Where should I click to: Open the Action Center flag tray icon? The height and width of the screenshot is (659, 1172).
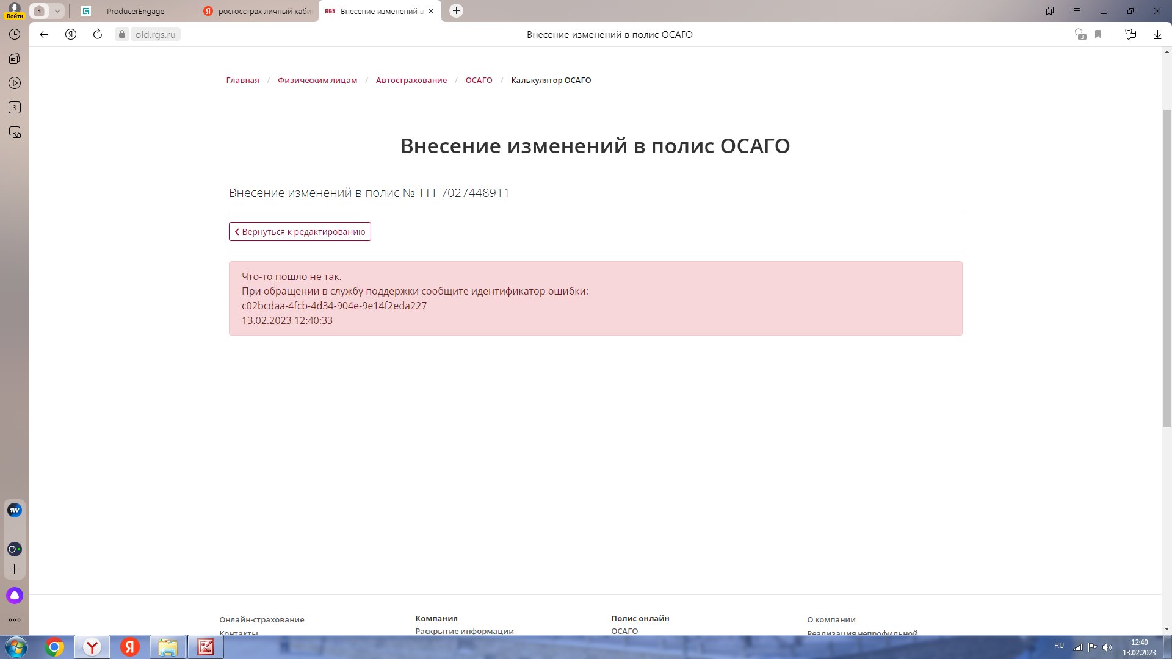pos(1093,647)
